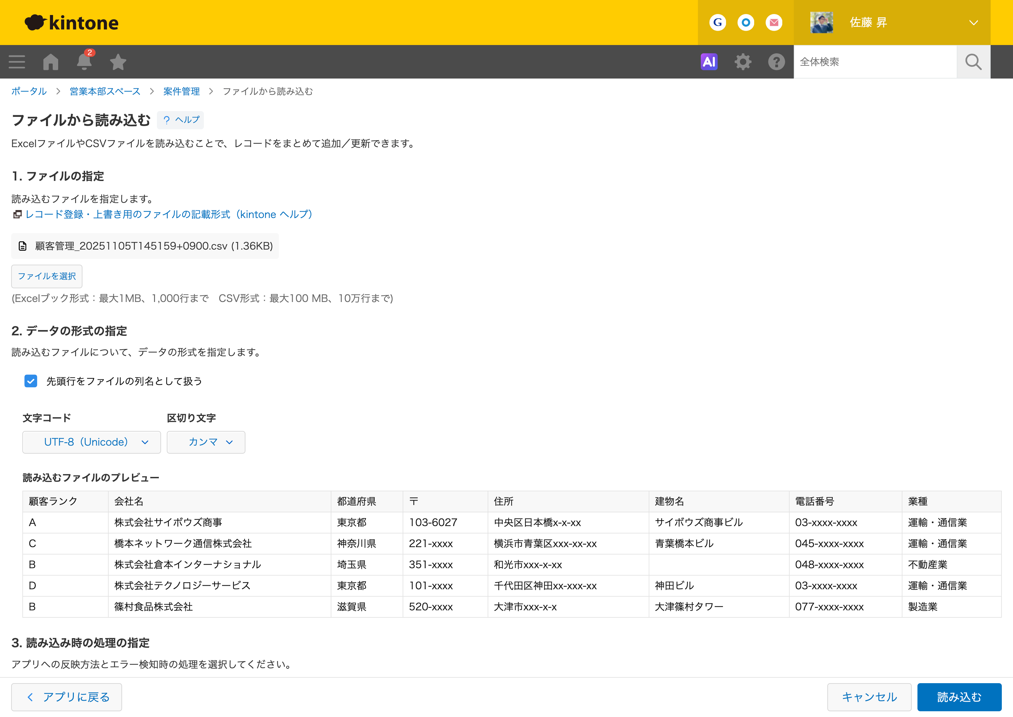Image resolution: width=1013 pixels, height=717 pixels.
Task: Open the カンマ delimiter dropdown
Action: point(205,442)
